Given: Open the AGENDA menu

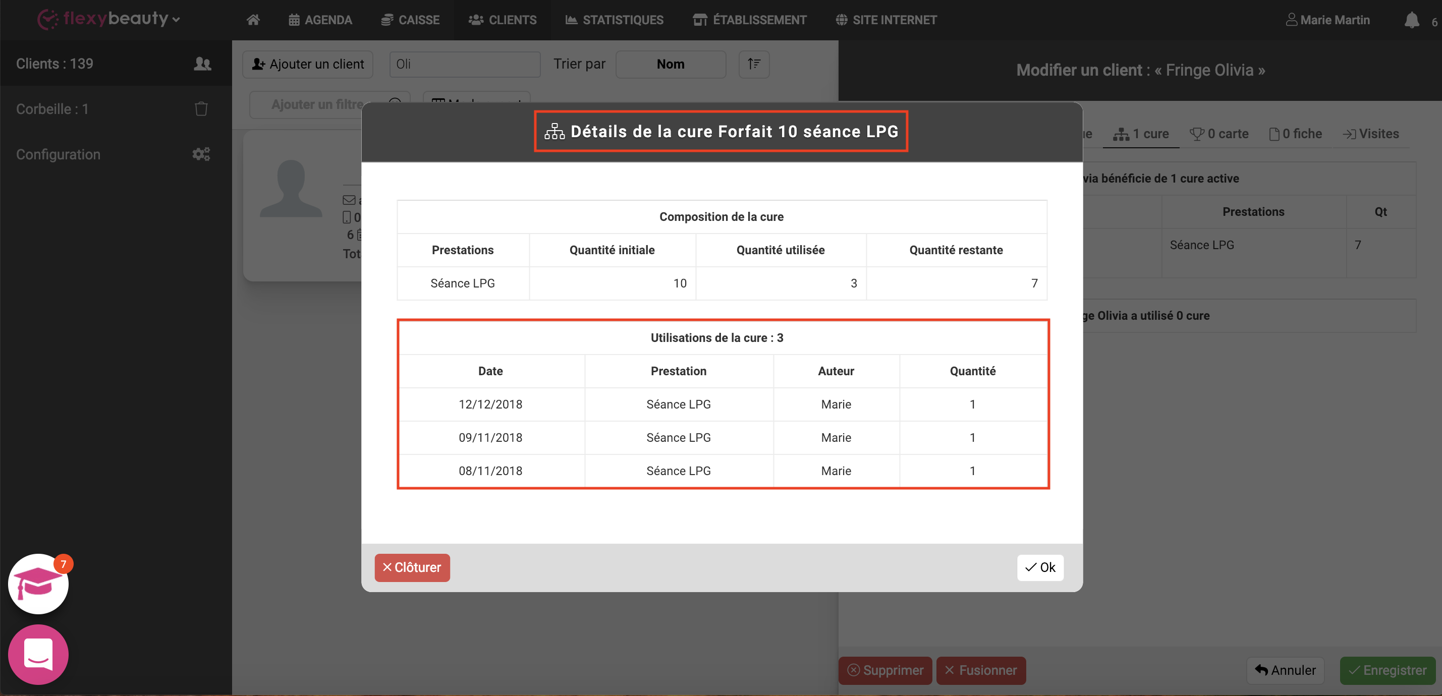Looking at the screenshot, I should pos(320,20).
